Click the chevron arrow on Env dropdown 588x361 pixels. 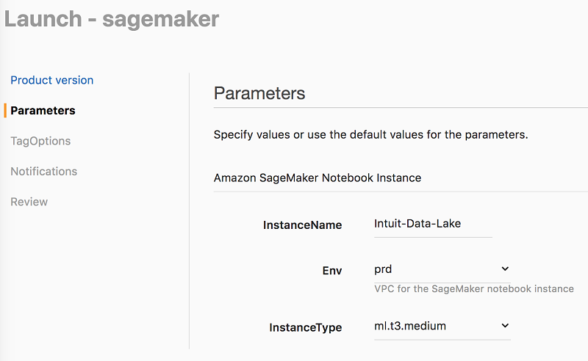click(504, 269)
